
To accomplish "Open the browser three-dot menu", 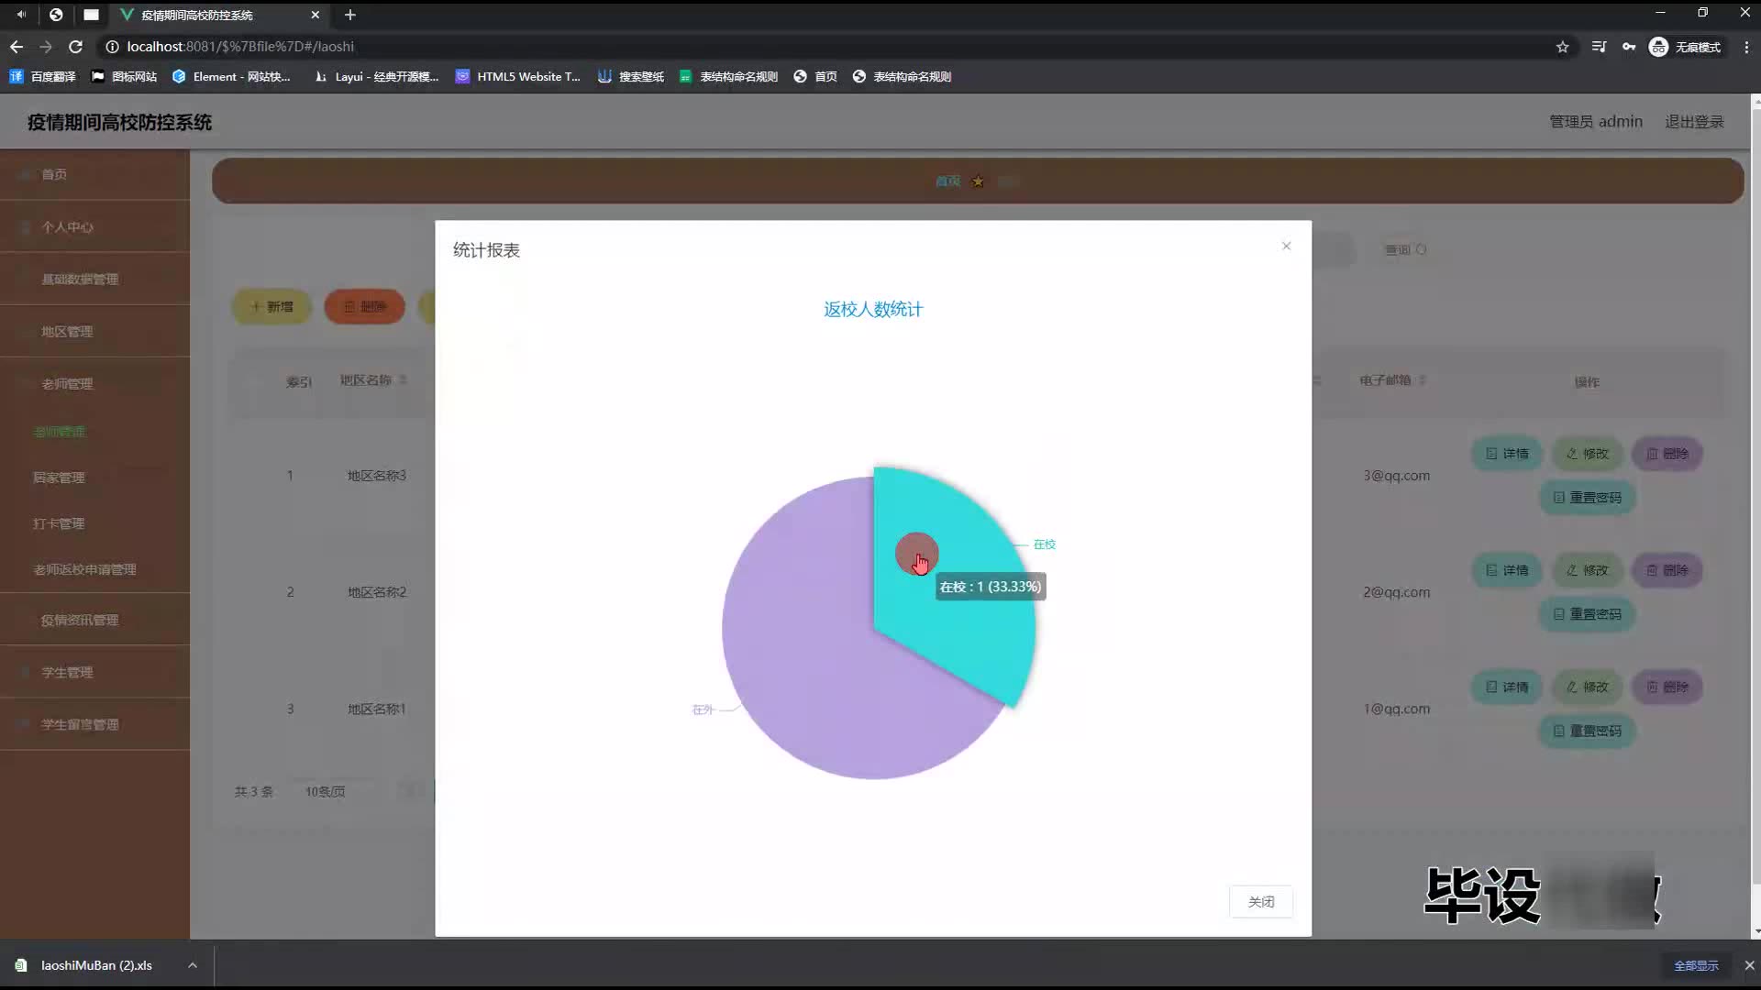I will tap(1745, 47).
